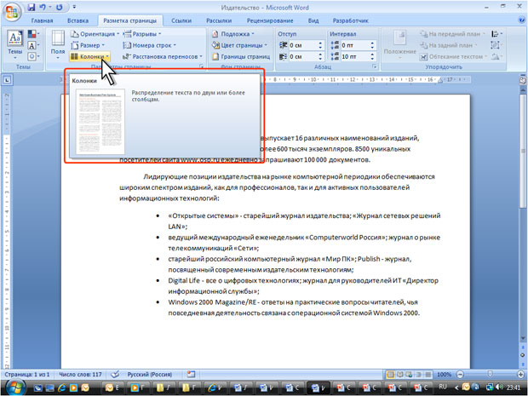The width and height of the screenshot is (528, 396).
Task: Switch to the Рецензирование tab
Action: pyautogui.click(x=270, y=20)
